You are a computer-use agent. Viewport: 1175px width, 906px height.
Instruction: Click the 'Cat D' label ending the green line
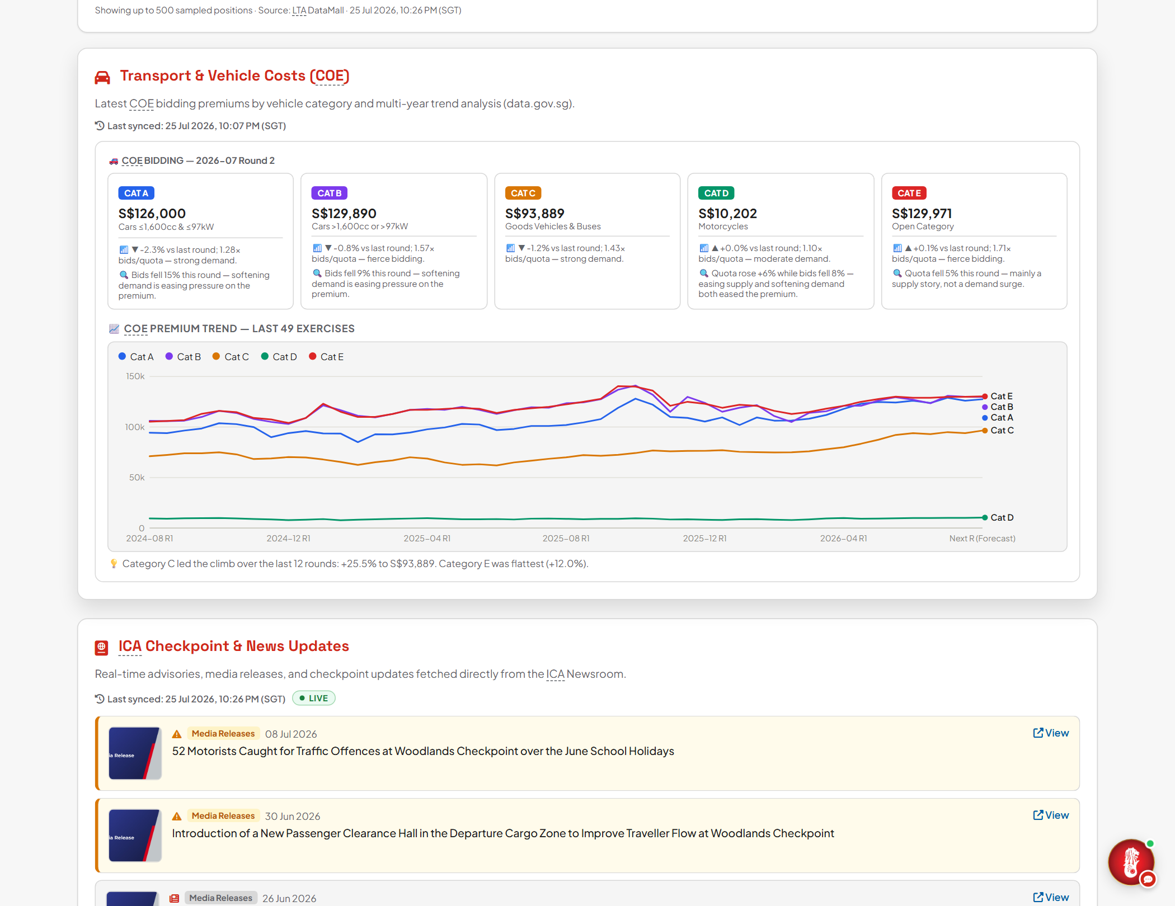coord(1002,518)
